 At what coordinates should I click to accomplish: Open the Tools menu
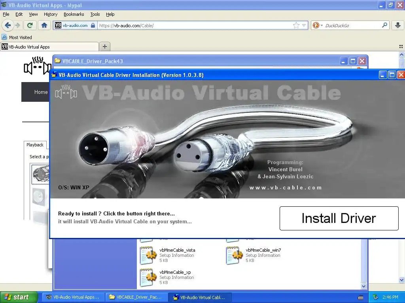tap(95, 14)
